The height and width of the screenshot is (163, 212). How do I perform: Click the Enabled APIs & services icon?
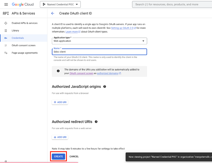click(6, 23)
